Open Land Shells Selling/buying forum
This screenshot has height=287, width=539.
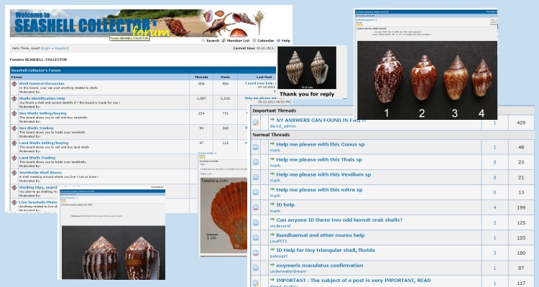[44, 143]
